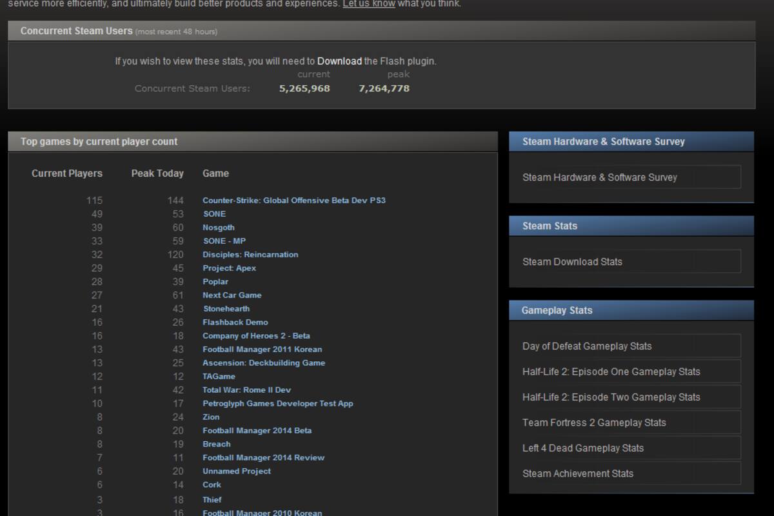Click the Current Players column header

tap(67, 174)
